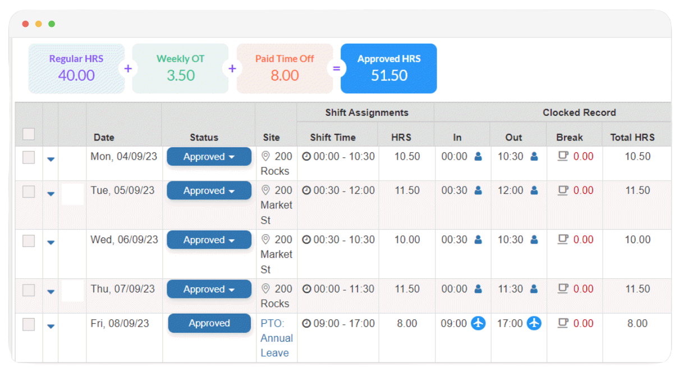Viewport: 679px width, 368px height.
Task: Click Monday's Total HRS value 10.50
Action: [638, 157]
